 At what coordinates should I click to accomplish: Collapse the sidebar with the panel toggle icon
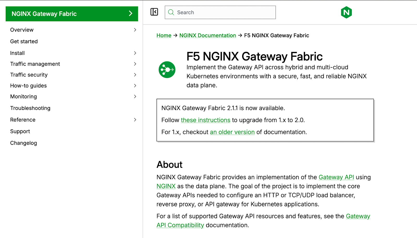154,12
